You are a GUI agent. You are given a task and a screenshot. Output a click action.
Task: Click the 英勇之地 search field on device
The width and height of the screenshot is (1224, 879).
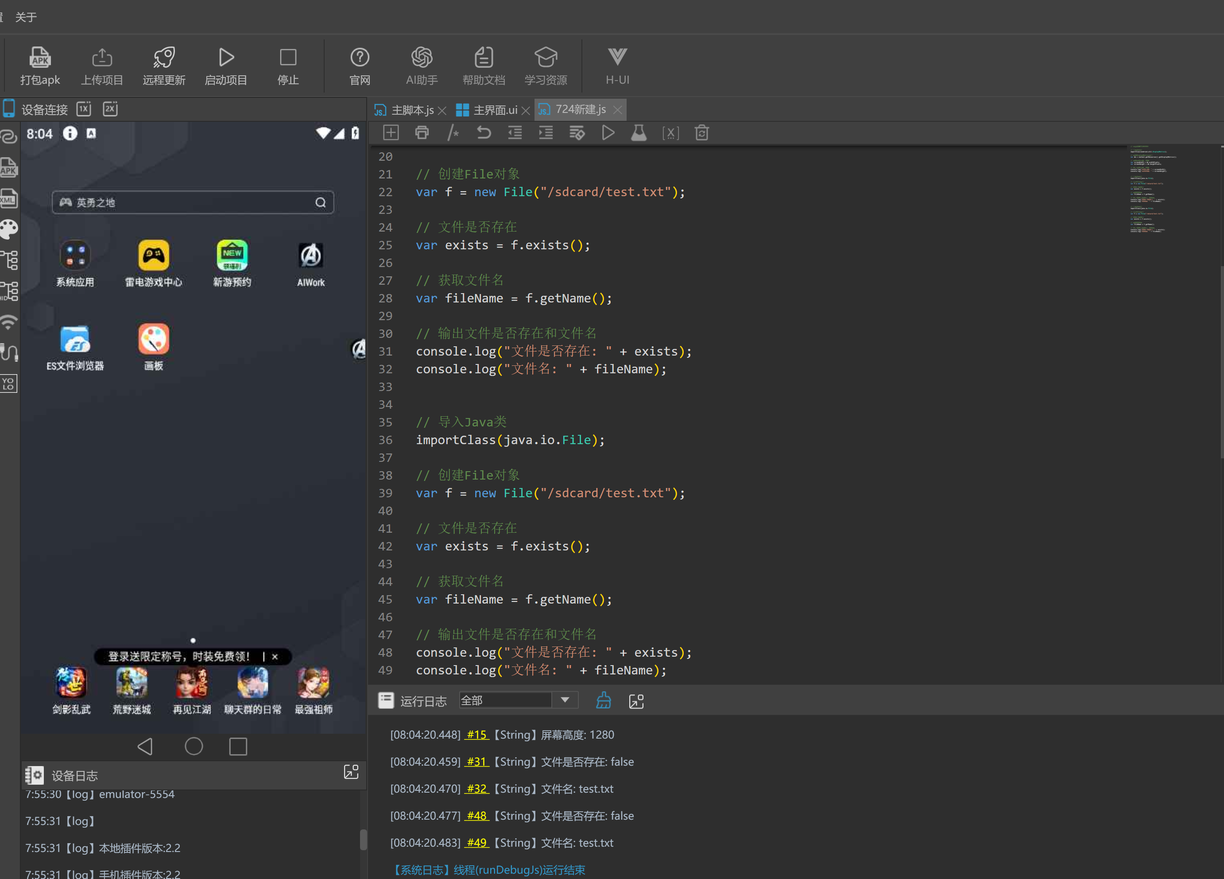193,202
